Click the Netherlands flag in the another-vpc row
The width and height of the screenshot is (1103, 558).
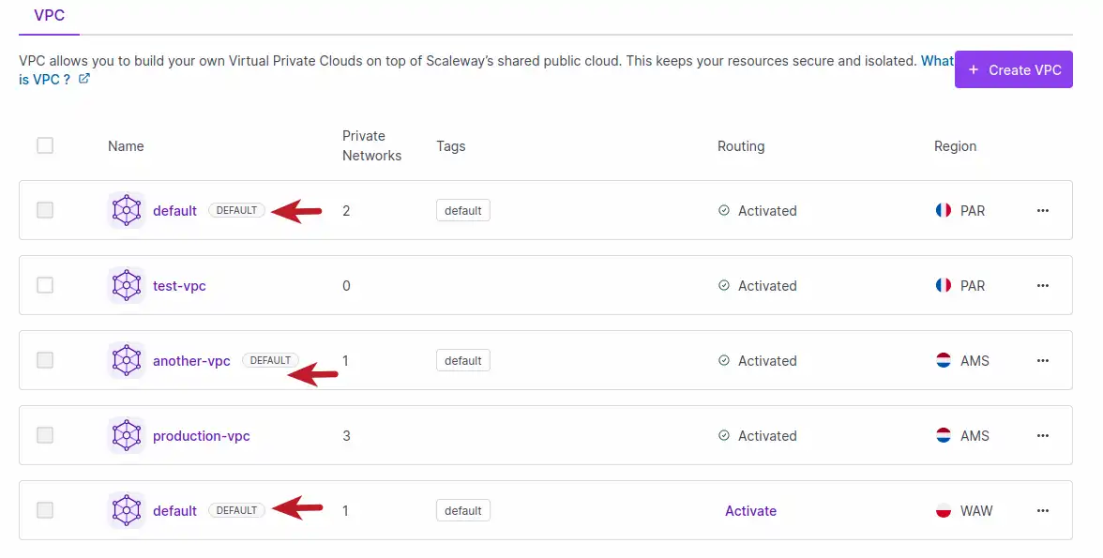[x=944, y=360]
